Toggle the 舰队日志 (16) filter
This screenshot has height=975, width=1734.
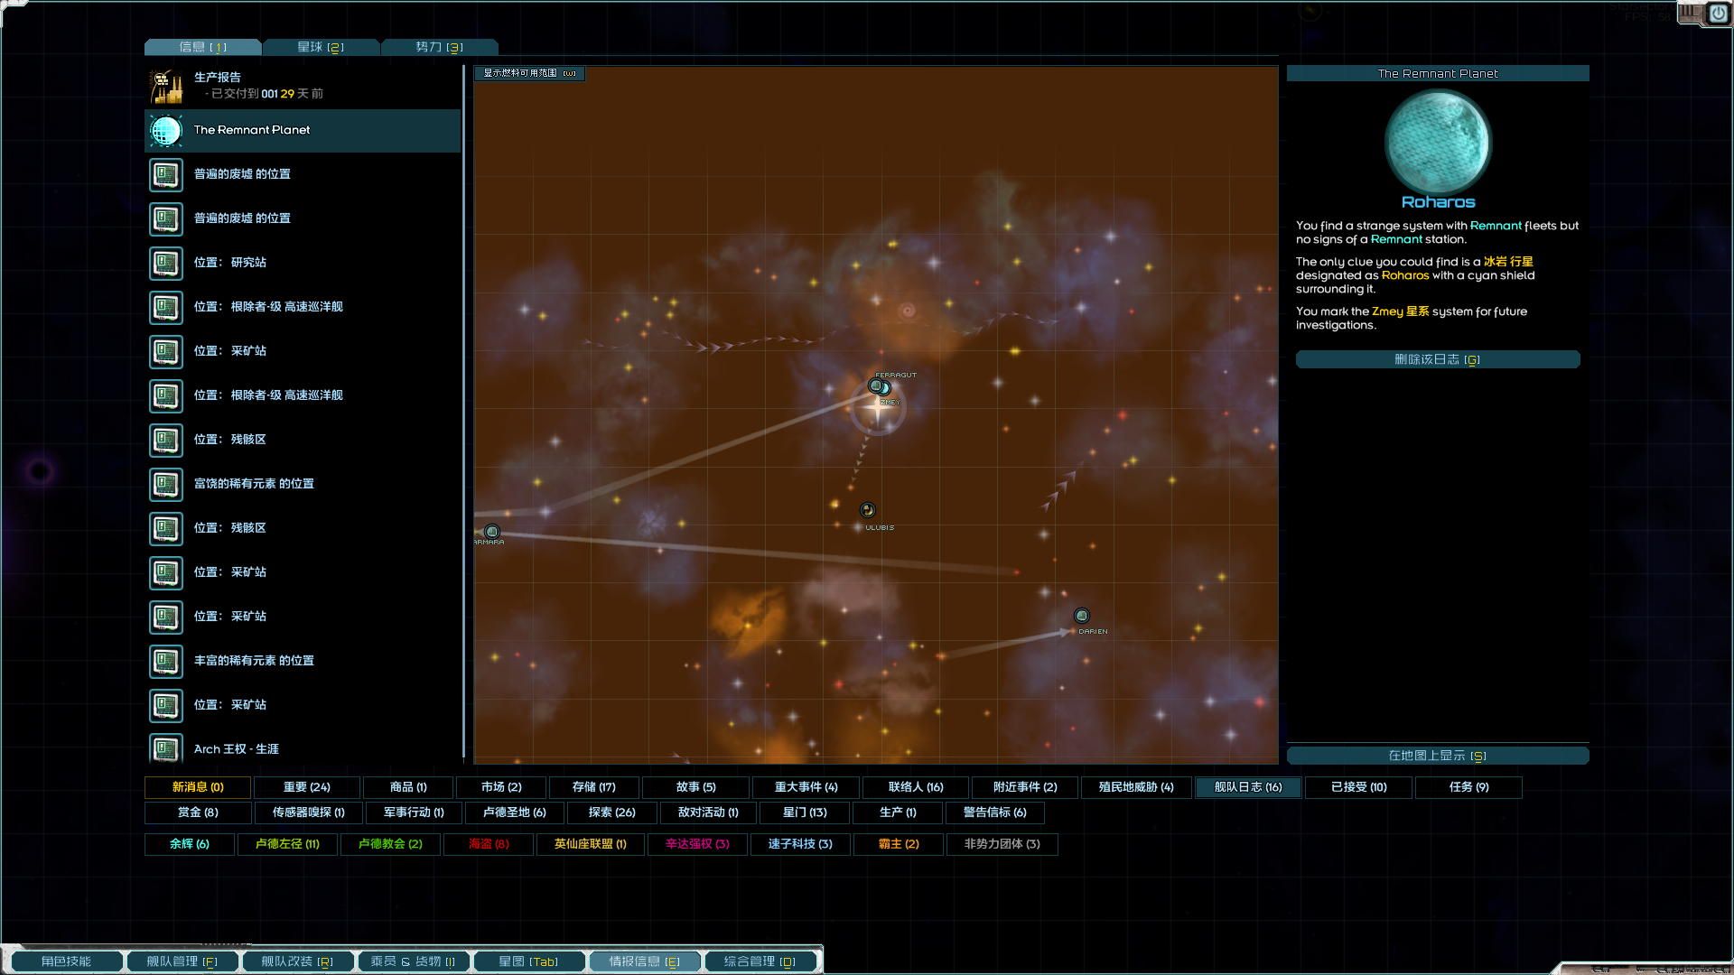1247,787
